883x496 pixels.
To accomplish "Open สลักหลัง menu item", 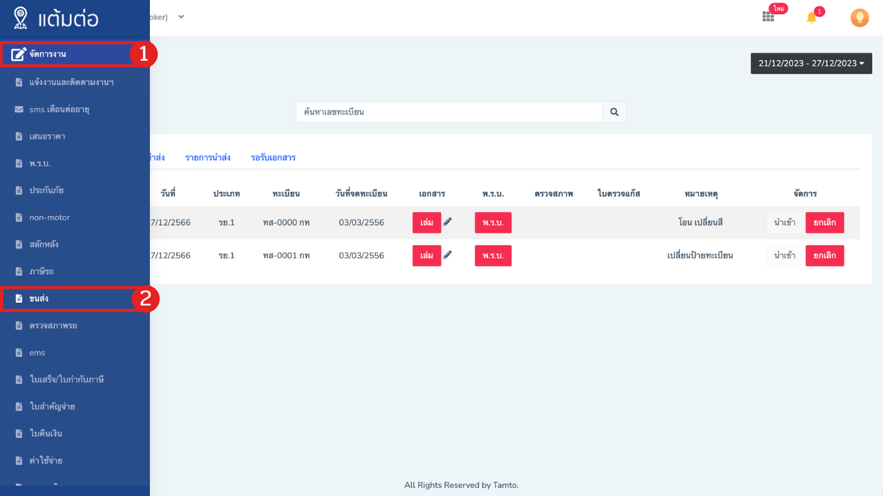I will tap(44, 245).
